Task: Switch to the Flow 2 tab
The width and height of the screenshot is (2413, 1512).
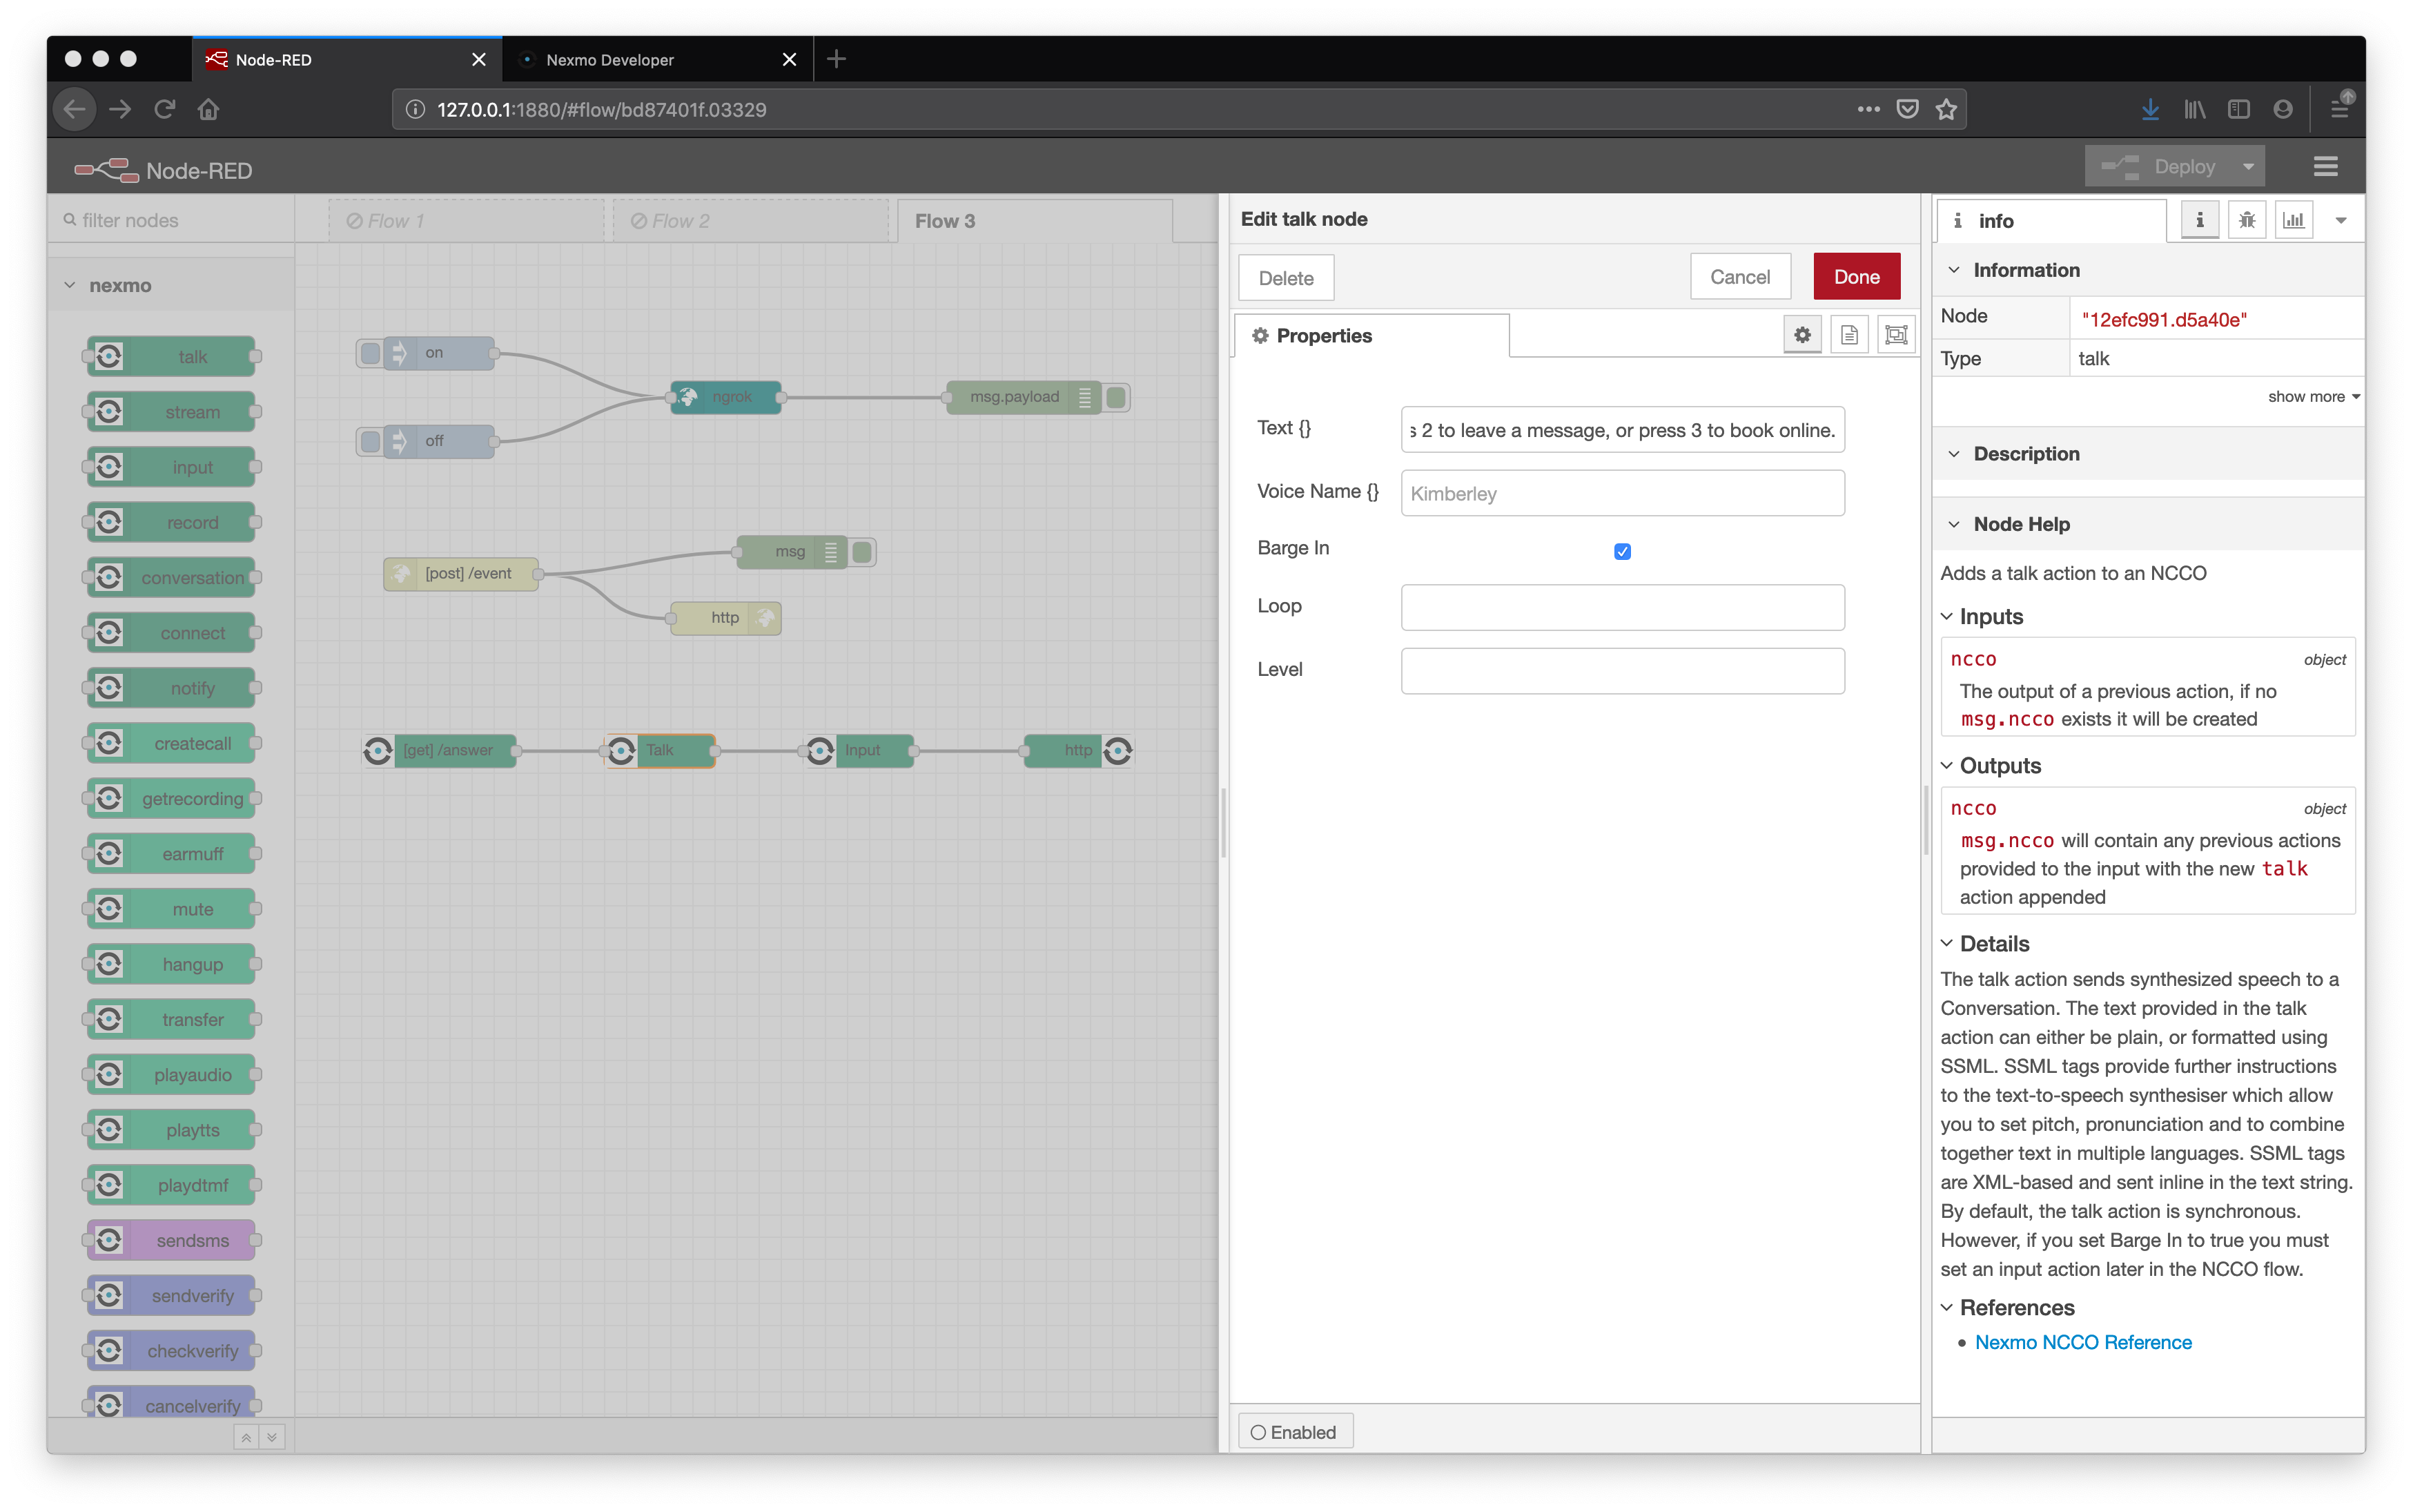Action: coord(750,221)
